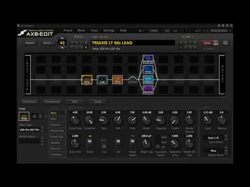250x187 pixels.
Task: Switch to the Dynamics amp page
Action: click(57, 155)
